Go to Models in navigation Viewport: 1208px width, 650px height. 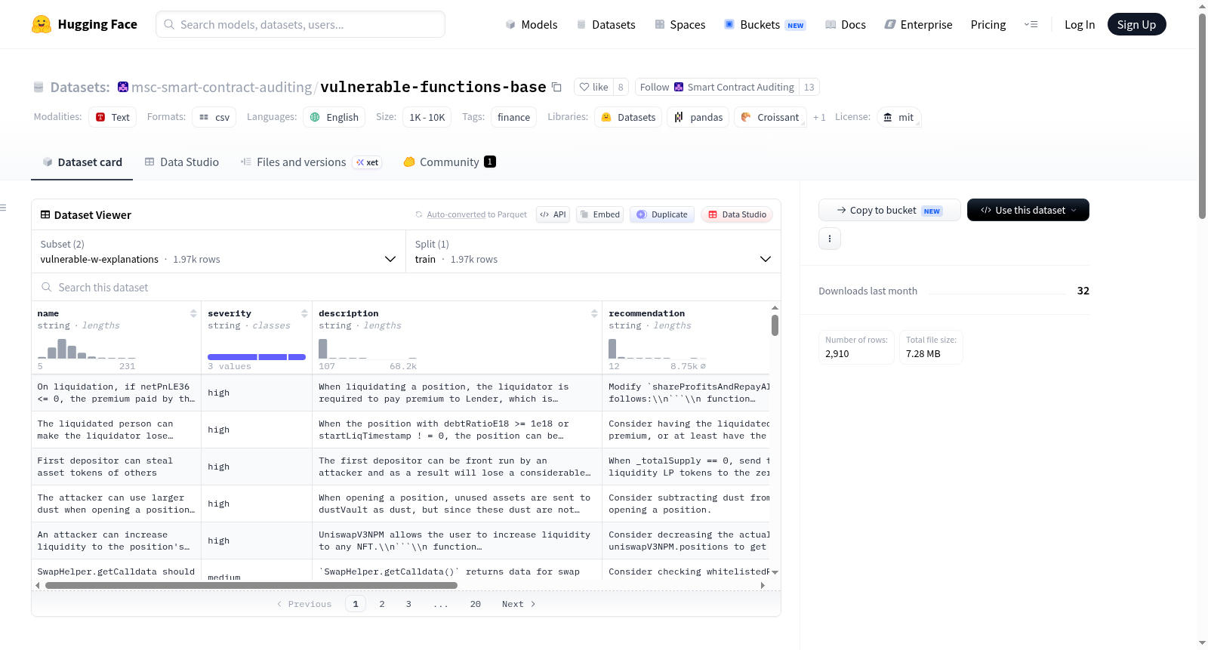point(532,24)
